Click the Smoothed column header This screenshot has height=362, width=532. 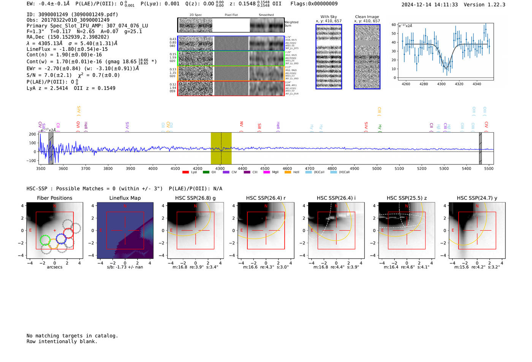(266, 15)
